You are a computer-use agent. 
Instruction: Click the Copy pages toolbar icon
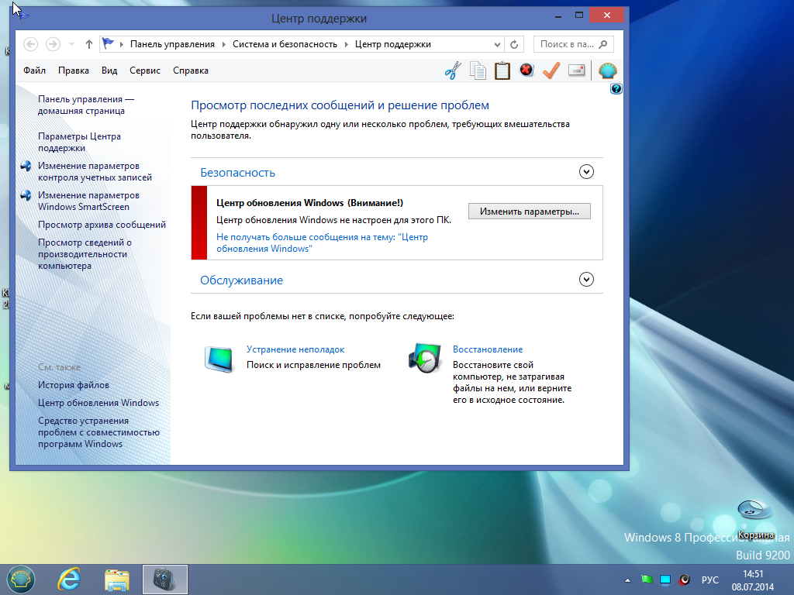click(478, 71)
